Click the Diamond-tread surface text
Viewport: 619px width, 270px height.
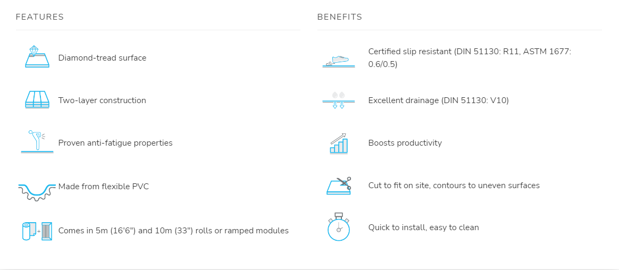[102, 57]
